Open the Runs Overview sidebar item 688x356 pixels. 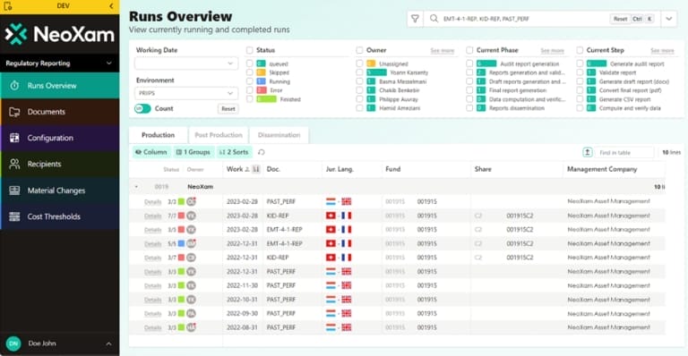(x=60, y=85)
